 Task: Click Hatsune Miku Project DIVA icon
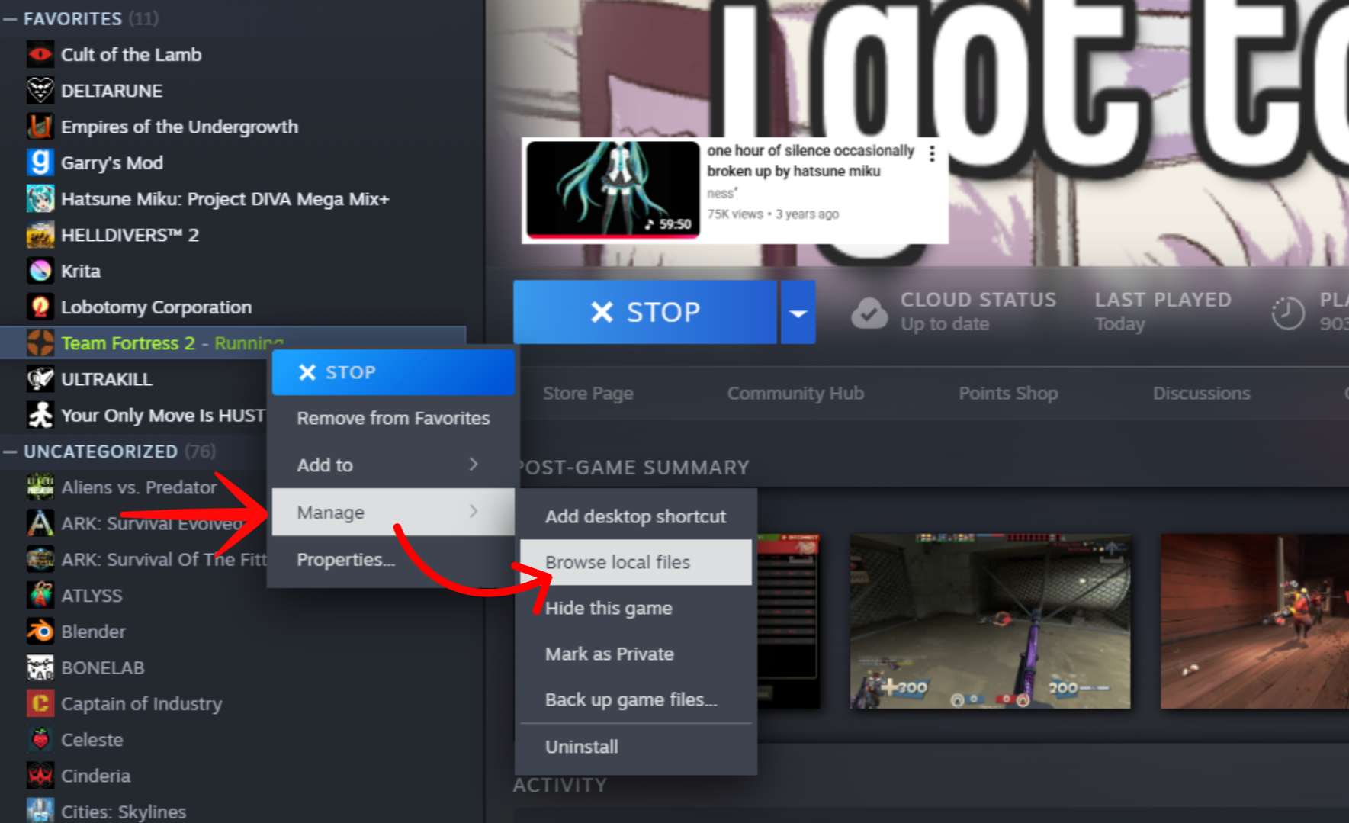coord(40,199)
